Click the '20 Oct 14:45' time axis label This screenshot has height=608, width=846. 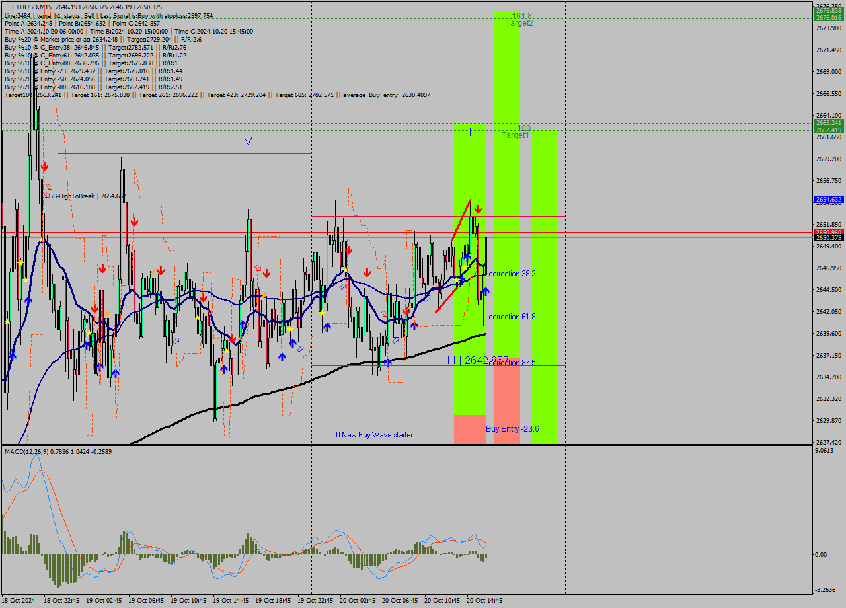pos(484,601)
